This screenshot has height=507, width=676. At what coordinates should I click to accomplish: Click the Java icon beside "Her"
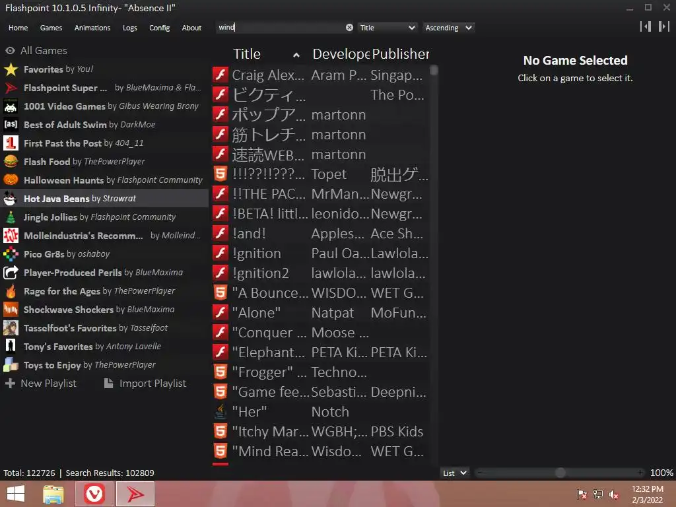point(220,412)
